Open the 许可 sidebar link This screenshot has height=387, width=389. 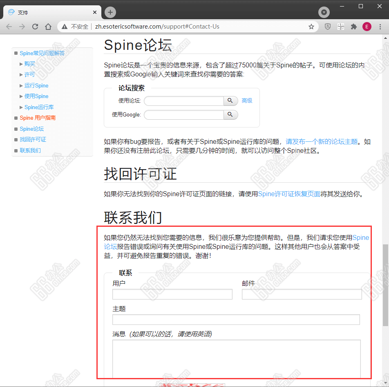click(29, 75)
